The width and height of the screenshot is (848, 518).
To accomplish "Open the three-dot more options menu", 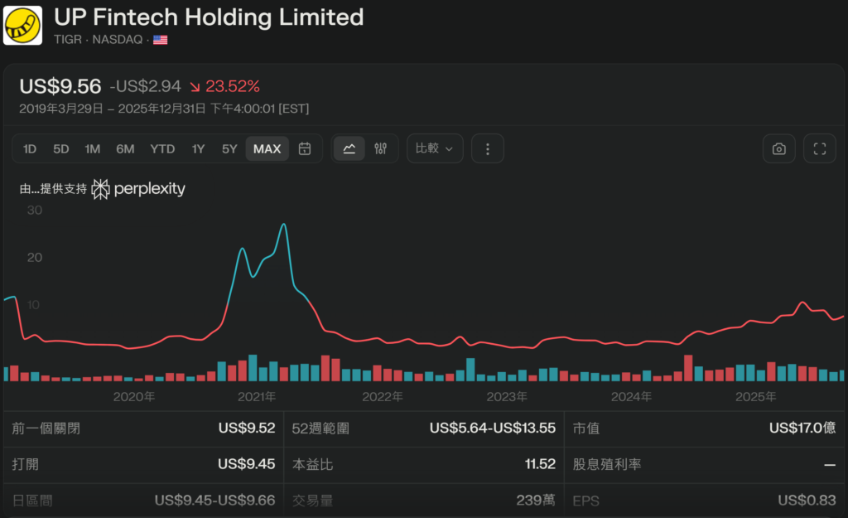I will coord(487,149).
